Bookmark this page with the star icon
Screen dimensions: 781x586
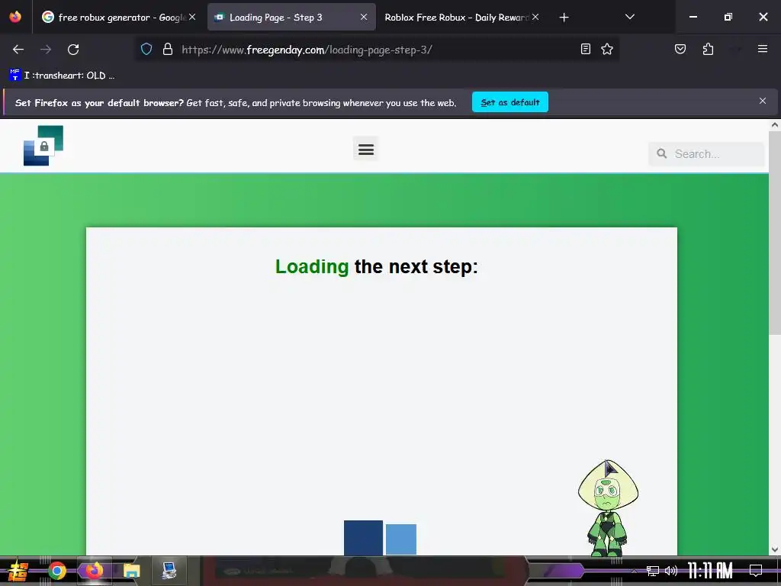tap(606, 49)
